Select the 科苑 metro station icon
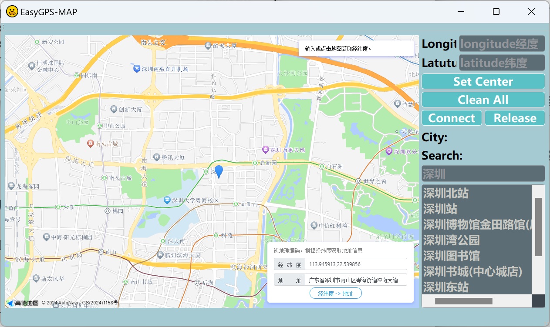The height and width of the screenshot is (327, 550). pos(216,235)
